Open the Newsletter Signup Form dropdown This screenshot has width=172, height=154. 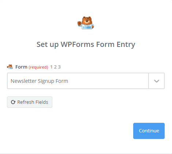(x=86, y=81)
